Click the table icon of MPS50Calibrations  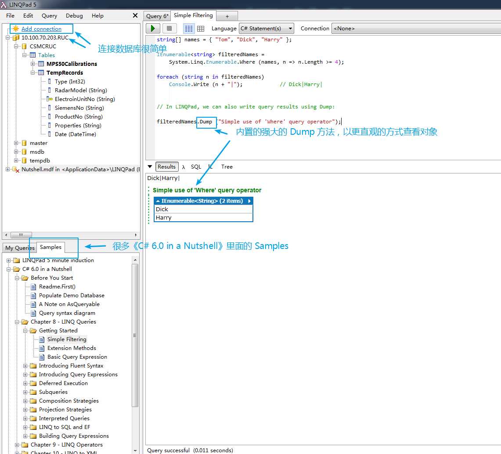coord(41,64)
